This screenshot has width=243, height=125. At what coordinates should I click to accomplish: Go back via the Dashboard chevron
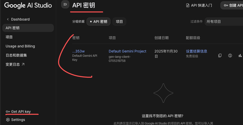pos(8,19)
